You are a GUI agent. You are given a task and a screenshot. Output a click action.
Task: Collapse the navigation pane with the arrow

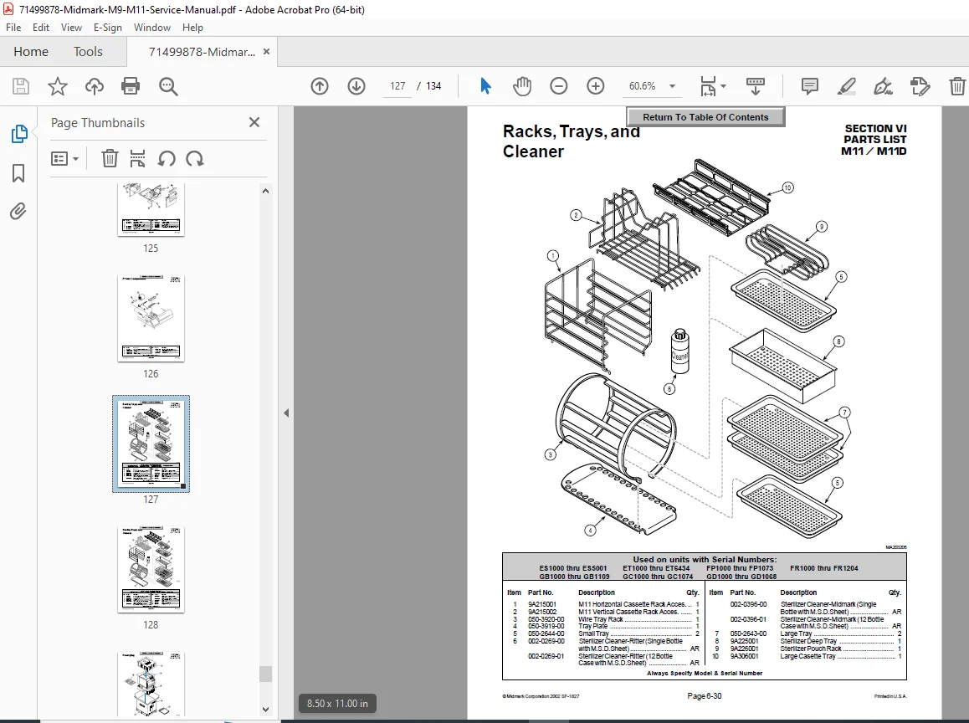pyautogui.click(x=286, y=413)
